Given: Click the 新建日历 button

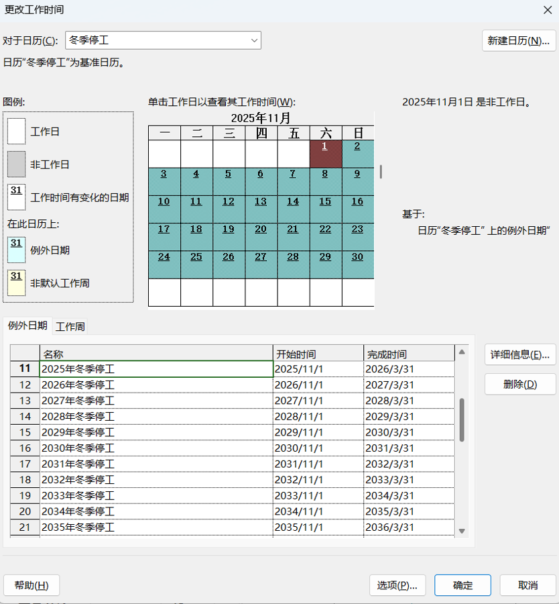Looking at the screenshot, I should click(519, 40).
